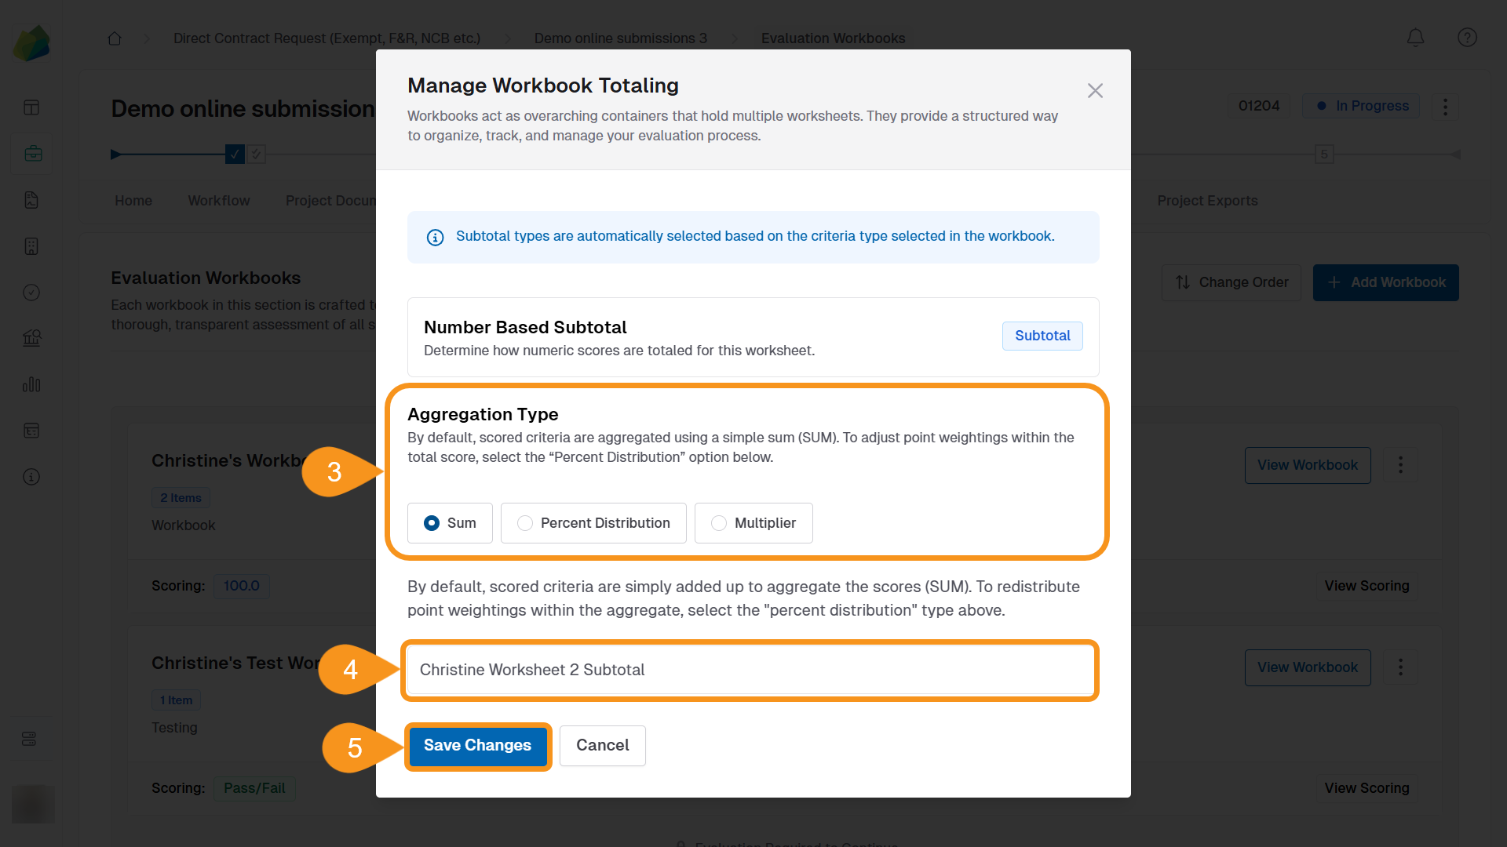The width and height of the screenshot is (1507, 847).
Task: Select the briefcase projects icon in sidebar
Action: [x=31, y=153]
